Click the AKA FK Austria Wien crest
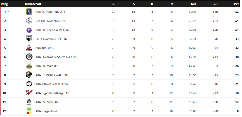Image resolution: width=242 pixels, height=117 pixels. click(29, 30)
